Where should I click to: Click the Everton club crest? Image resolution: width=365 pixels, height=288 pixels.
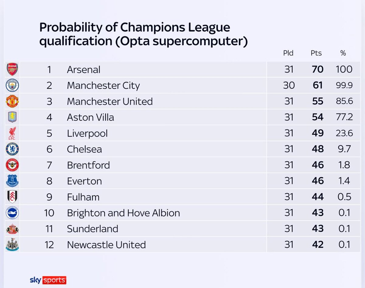pyautogui.click(x=12, y=181)
